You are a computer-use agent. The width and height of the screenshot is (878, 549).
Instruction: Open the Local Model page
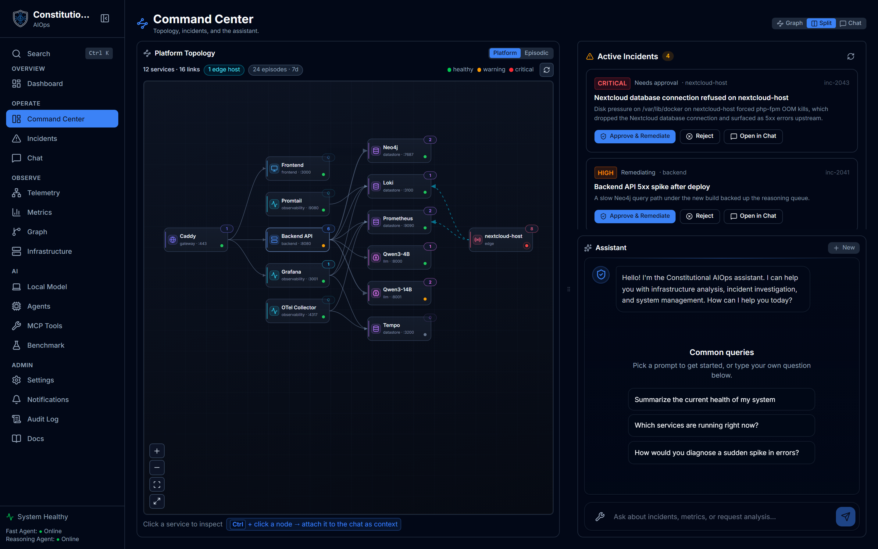[62, 287]
